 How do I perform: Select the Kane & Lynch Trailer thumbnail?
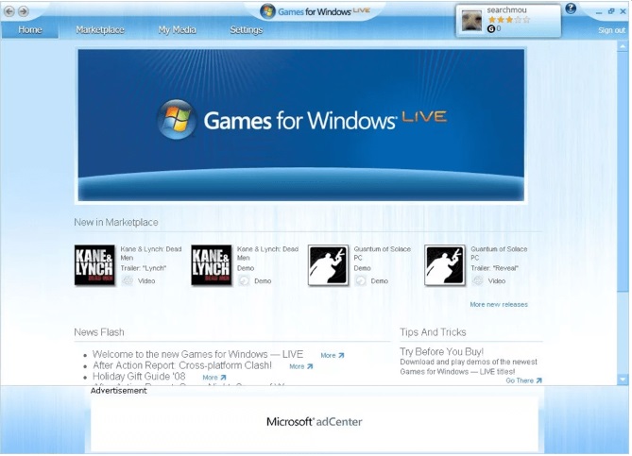point(94,265)
